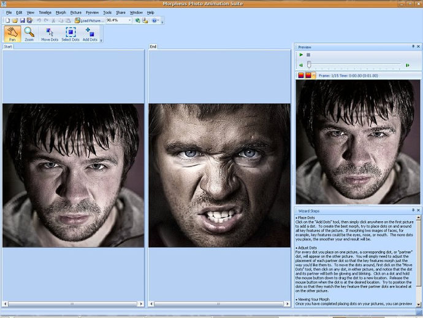This screenshot has width=423, height=318.
Task: Open the 90.4% zoom level dropdown
Action: click(x=129, y=20)
